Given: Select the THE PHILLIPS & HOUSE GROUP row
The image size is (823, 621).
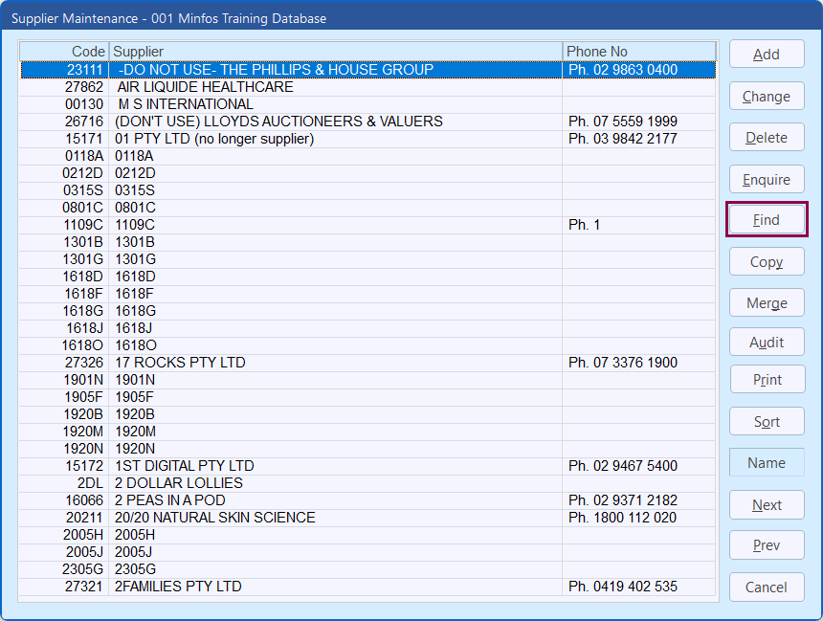Looking at the screenshot, I should 367,70.
